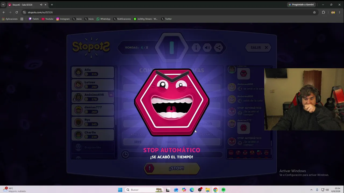This screenshot has width=344, height=193.
Task: Click the taskbar Buscar search box
Action: (144, 190)
